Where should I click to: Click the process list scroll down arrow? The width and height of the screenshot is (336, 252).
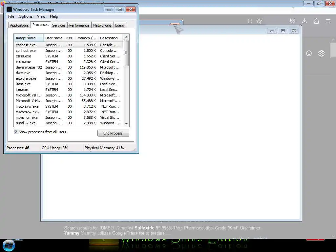(126, 124)
